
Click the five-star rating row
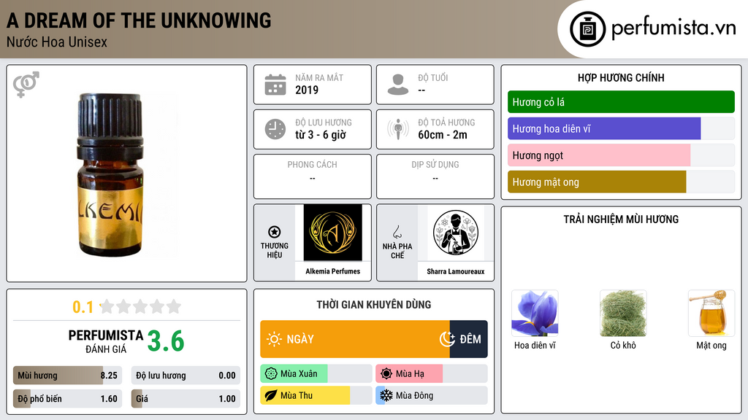(140, 307)
